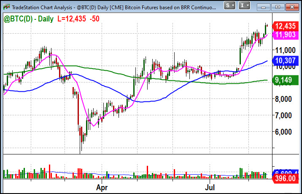Select the magenta 11,903 moving average marker
Image resolution: width=302 pixels, height=194 pixels.
285,35
